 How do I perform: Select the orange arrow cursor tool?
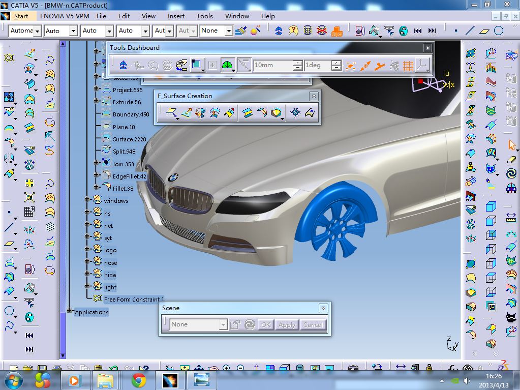[x=512, y=144]
